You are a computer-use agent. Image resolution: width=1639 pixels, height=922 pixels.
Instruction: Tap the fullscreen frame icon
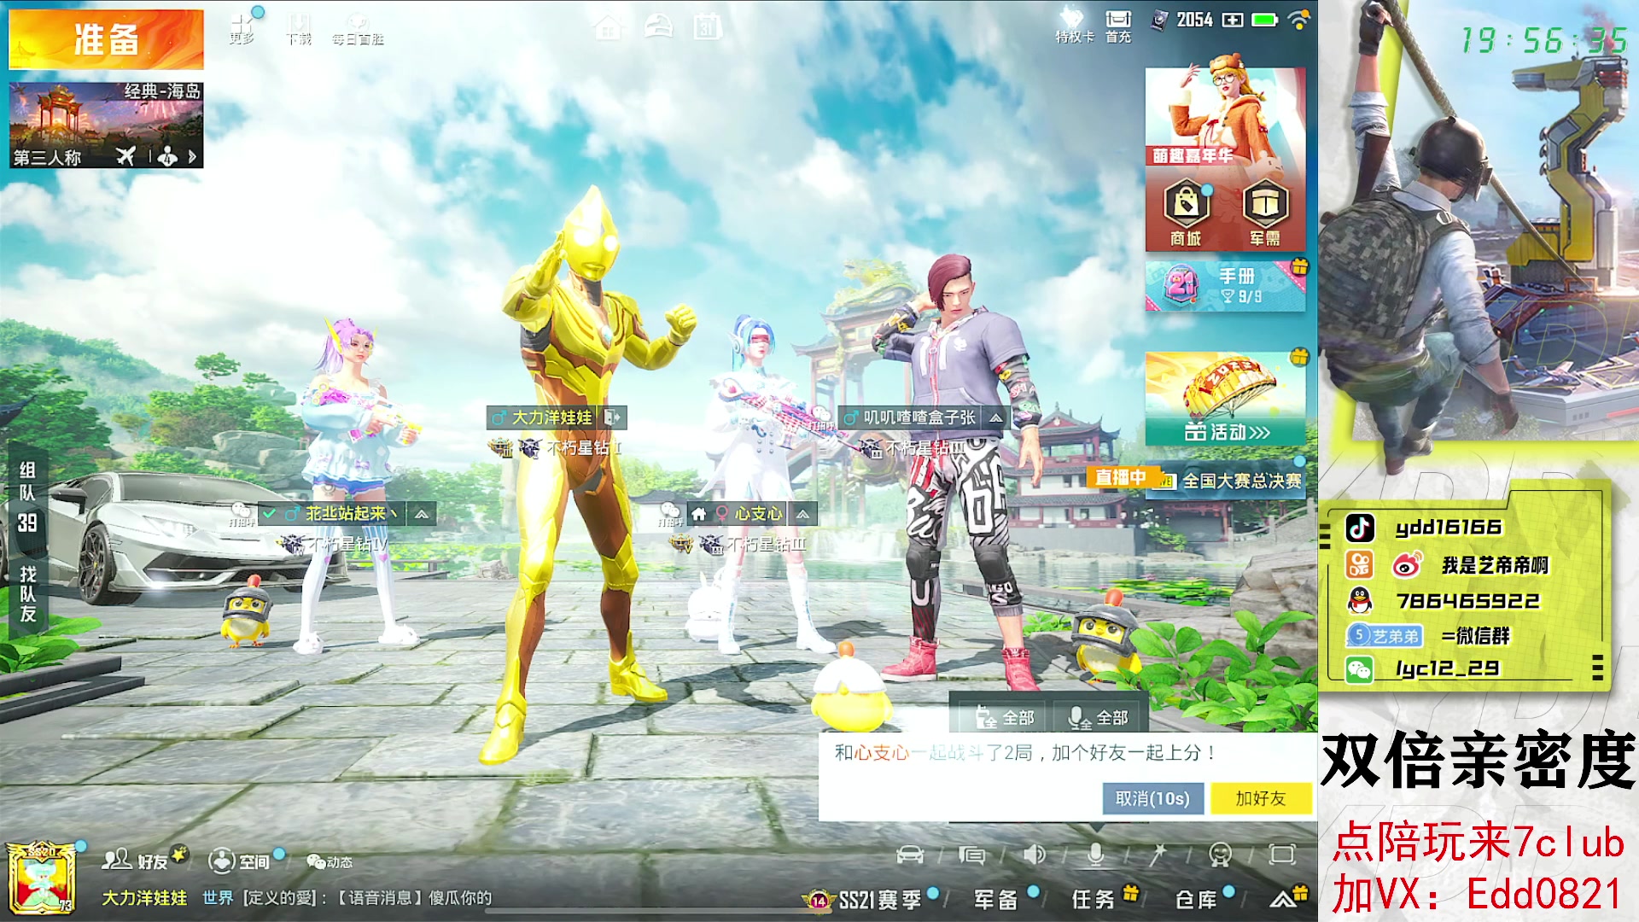click(x=1282, y=855)
